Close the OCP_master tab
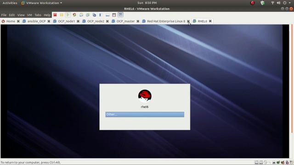 pyautogui.click(x=138, y=21)
